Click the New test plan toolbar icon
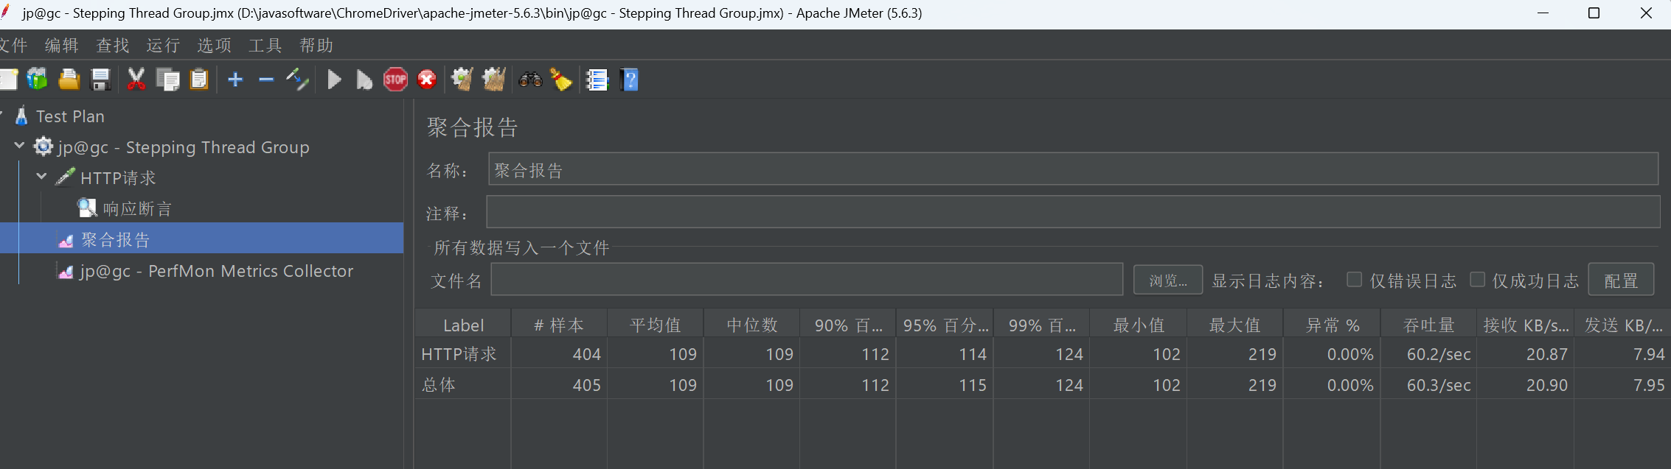The width and height of the screenshot is (1671, 469). click(x=7, y=80)
